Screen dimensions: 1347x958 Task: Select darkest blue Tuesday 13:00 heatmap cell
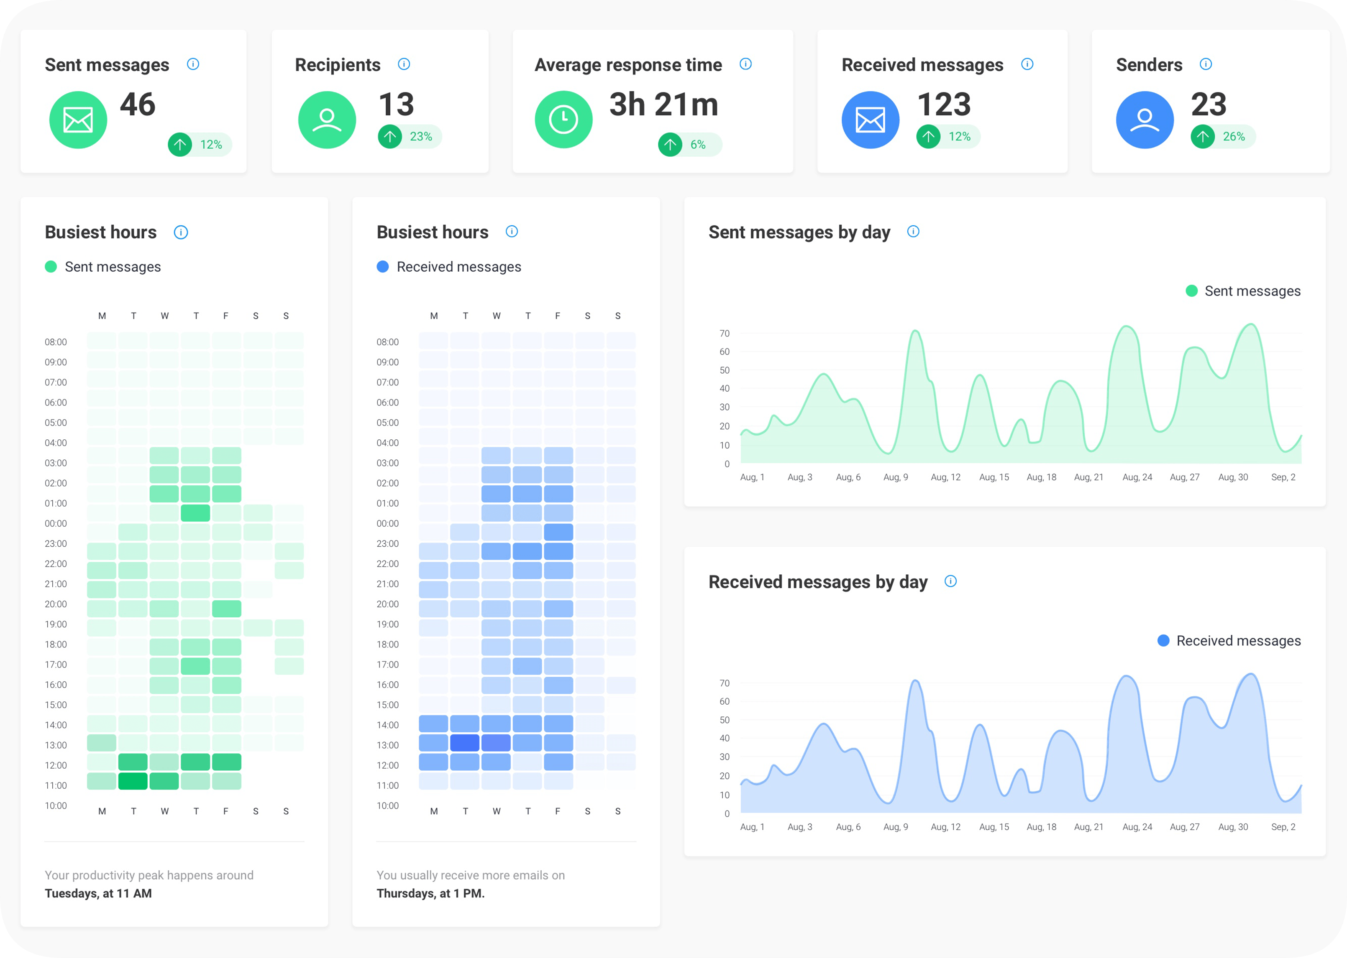[x=464, y=743]
